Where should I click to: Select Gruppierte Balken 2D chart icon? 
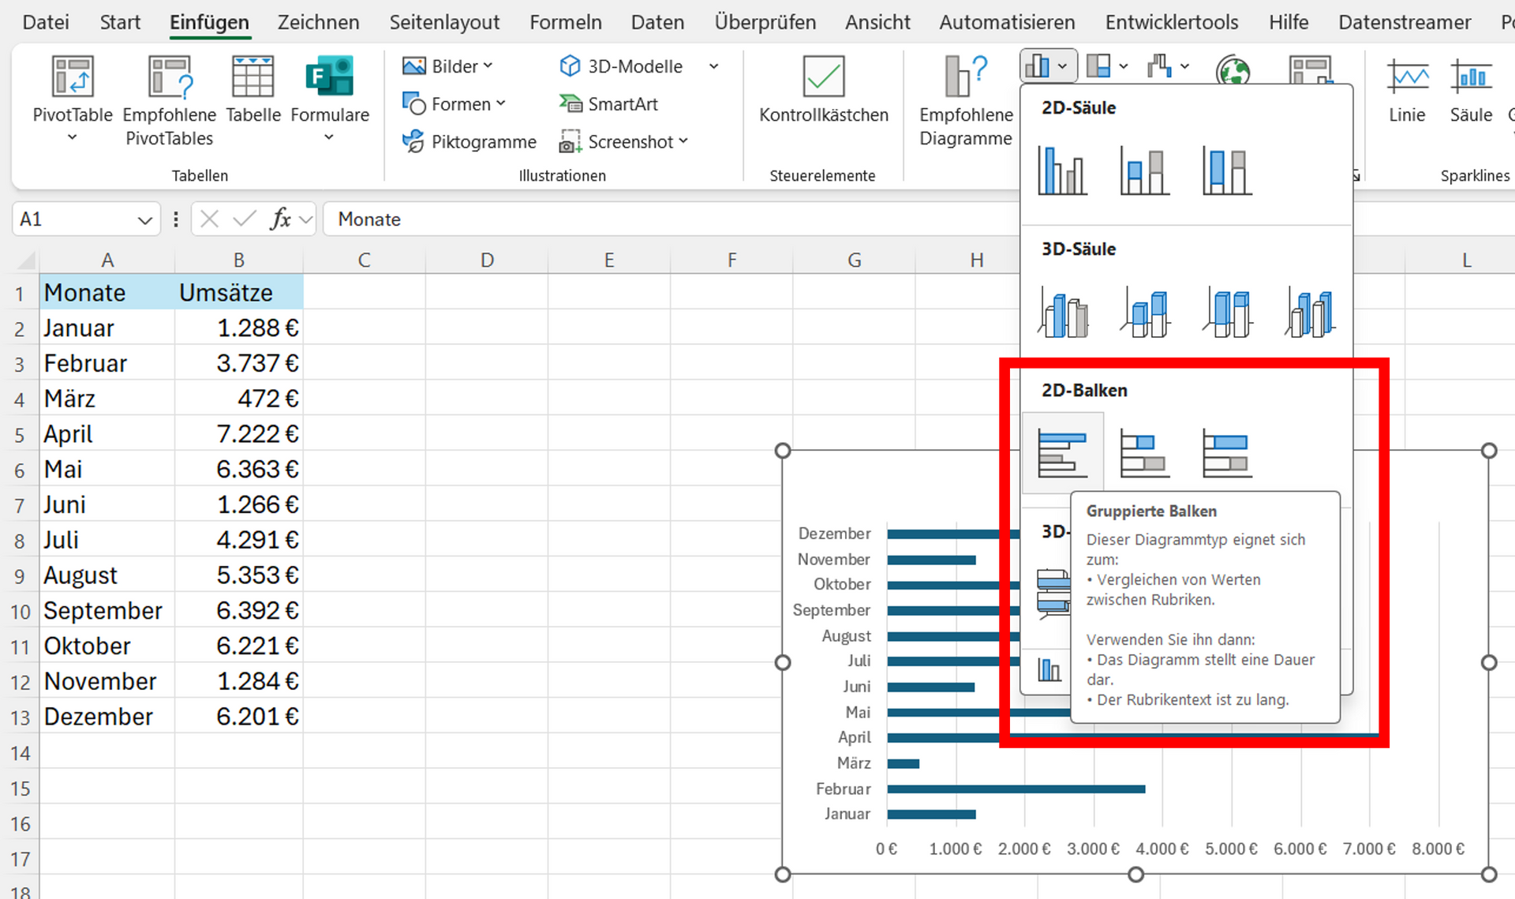pyautogui.click(x=1062, y=453)
